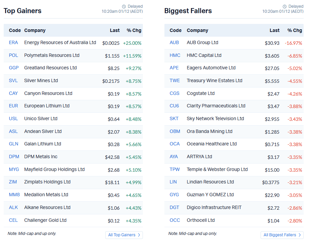309x242 pixels.
Task: Open the SKT stock code link
Action: click(x=174, y=119)
